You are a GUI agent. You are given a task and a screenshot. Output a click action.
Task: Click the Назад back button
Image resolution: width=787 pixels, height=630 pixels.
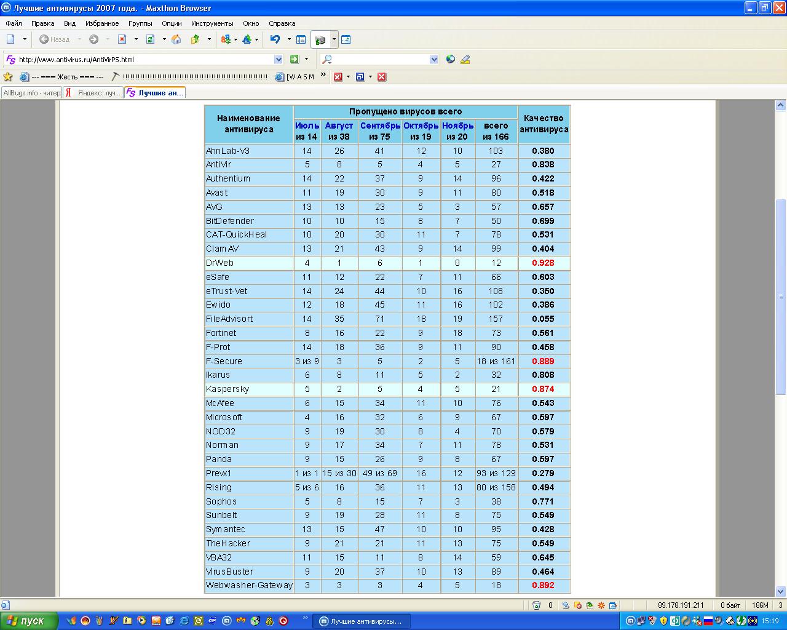54,39
